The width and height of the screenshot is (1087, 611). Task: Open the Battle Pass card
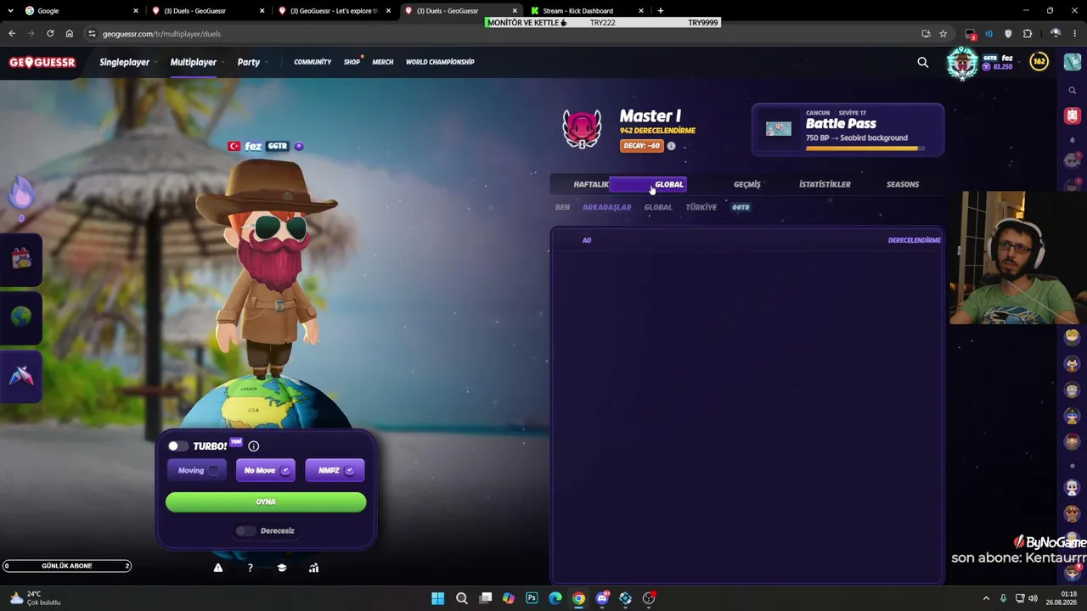(x=848, y=130)
